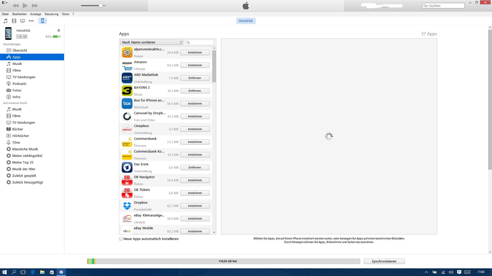Open Windows Edge browser in taskbar
492x276 pixels.
click(33, 272)
